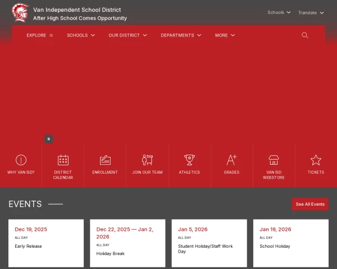Image resolution: width=337 pixels, height=269 pixels.
Task: Click the Van ISD Vandal mascot logo
Action: click(x=20, y=13)
